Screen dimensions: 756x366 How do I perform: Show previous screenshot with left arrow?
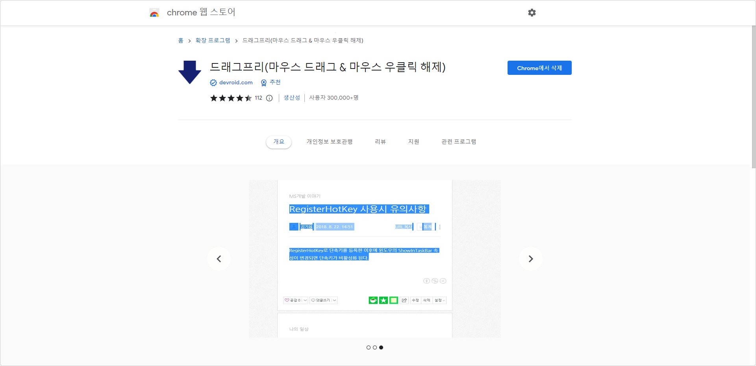(x=219, y=259)
